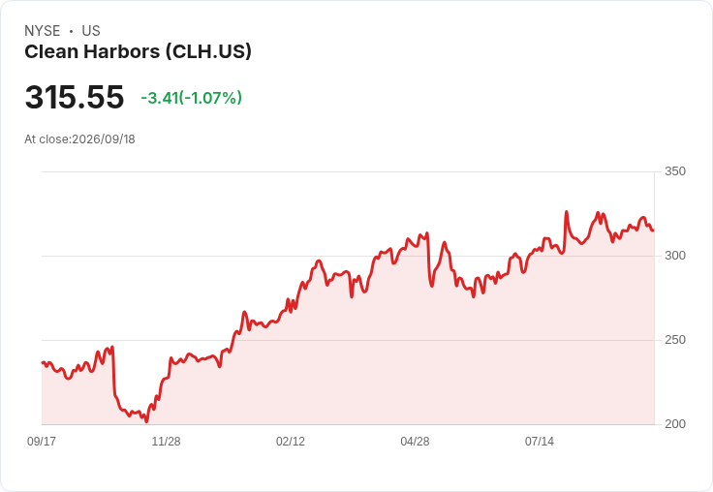
Task: Click the 04/28 date axis label
Action: [415, 441]
